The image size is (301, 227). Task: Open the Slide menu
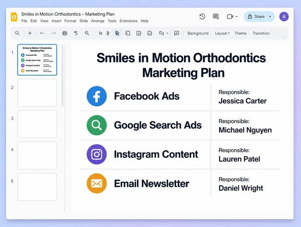84,21
